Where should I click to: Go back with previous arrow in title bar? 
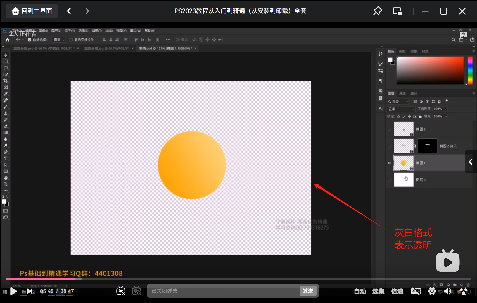69,11
